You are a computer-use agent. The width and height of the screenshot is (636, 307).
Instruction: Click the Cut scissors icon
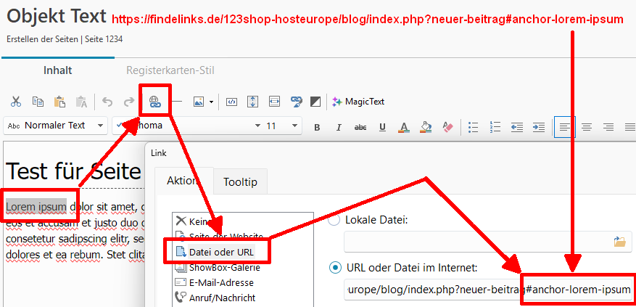tap(16, 102)
